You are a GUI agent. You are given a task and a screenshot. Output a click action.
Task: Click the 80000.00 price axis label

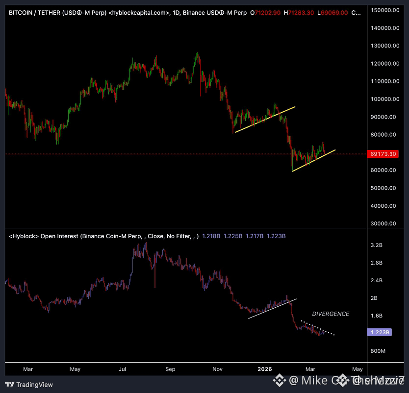click(x=383, y=135)
